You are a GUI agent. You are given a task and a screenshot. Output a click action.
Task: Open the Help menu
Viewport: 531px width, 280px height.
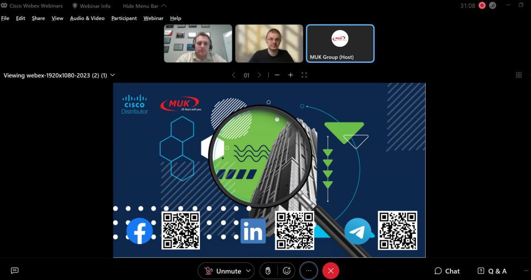pos(175,18)
